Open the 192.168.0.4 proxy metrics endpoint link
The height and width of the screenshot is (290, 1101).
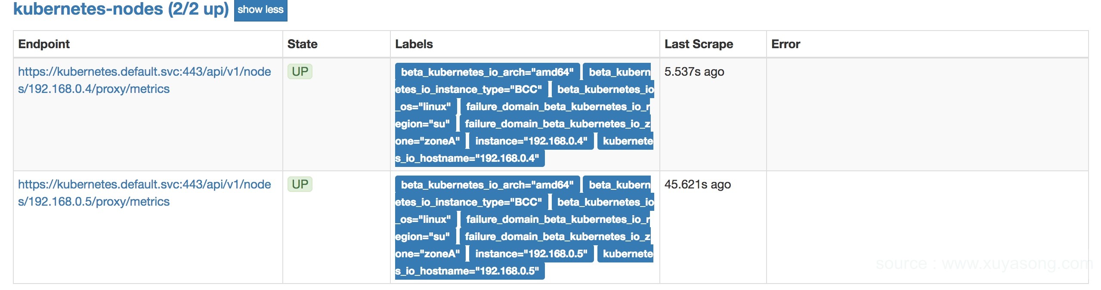point(145,80)
